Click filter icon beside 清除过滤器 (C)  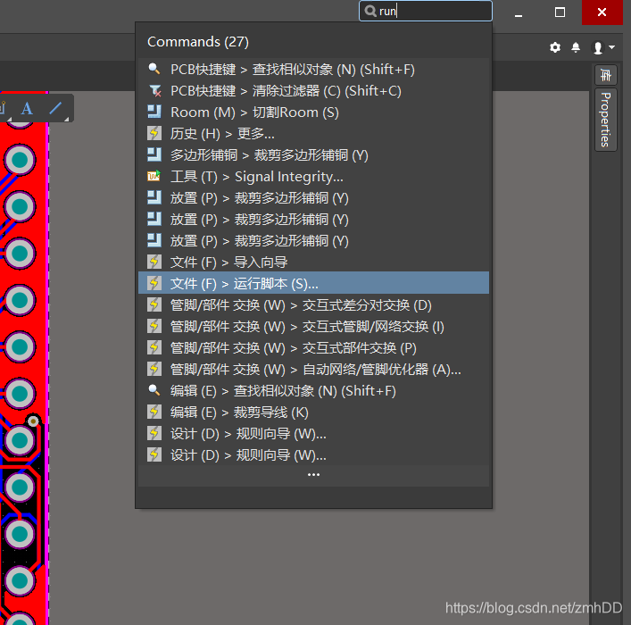click(154, 90)
